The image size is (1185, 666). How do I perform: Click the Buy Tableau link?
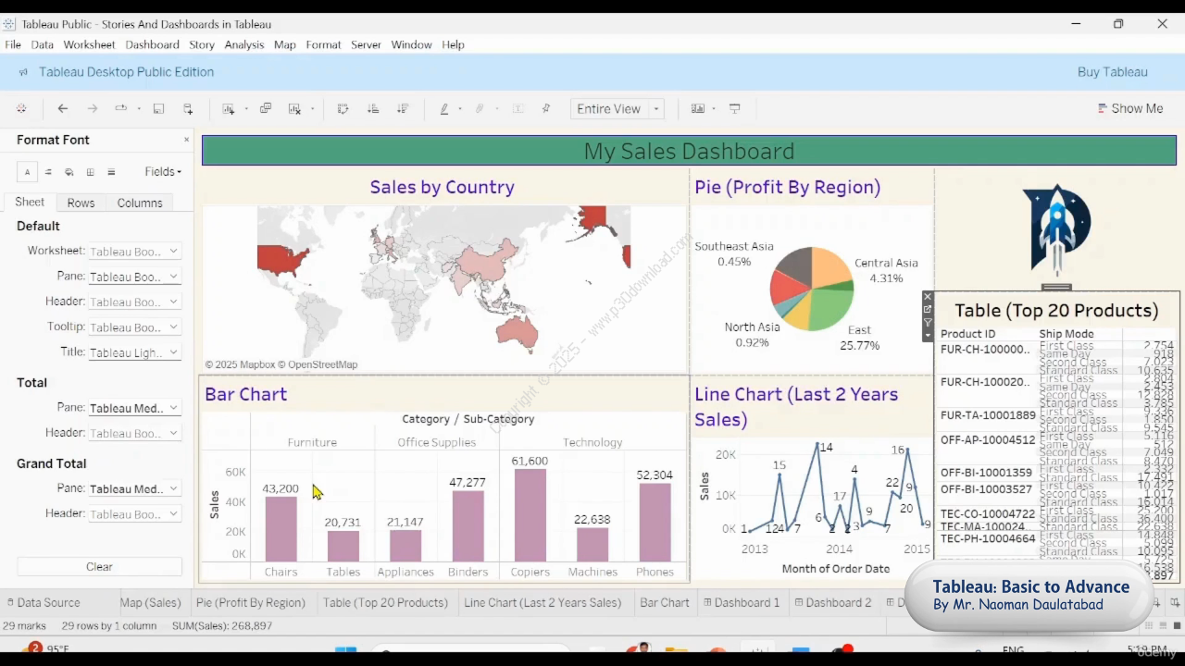1112,72
